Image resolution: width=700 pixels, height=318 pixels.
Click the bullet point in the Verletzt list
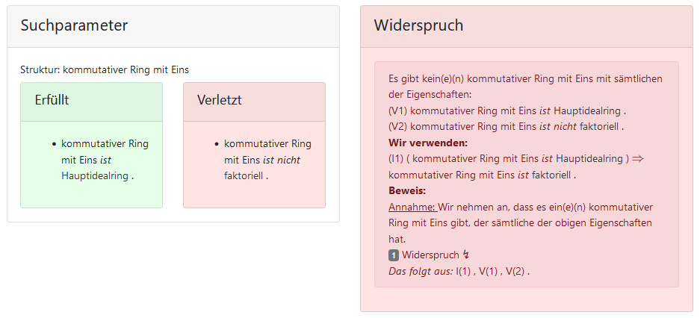[217, 144]
